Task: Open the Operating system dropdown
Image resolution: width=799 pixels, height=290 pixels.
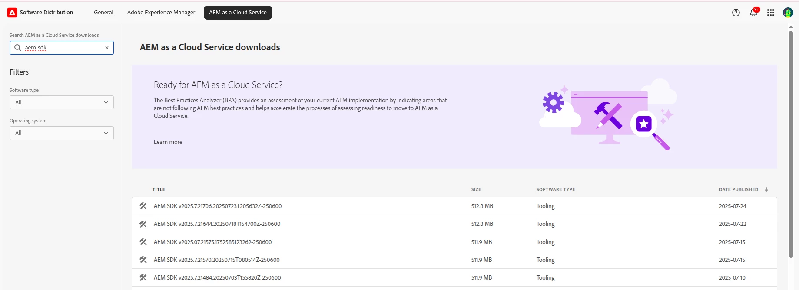Action: [x=62, y=133]
